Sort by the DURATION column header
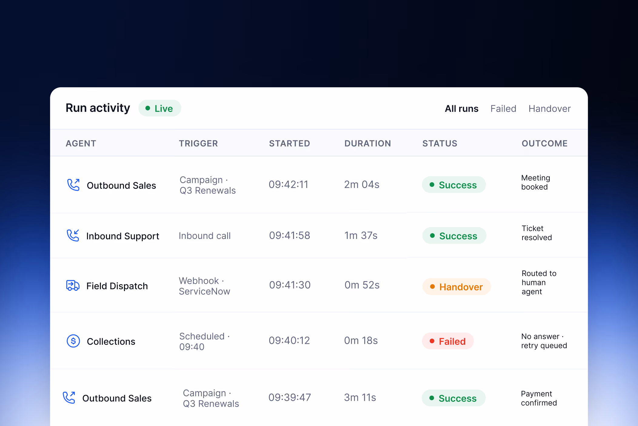Viewport: 638px width, 426px height. coord(368,143)
